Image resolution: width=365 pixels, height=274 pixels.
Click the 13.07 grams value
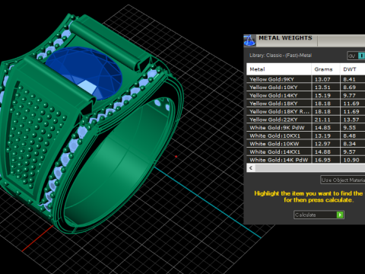pyautogui.click(x=322, y=79)
